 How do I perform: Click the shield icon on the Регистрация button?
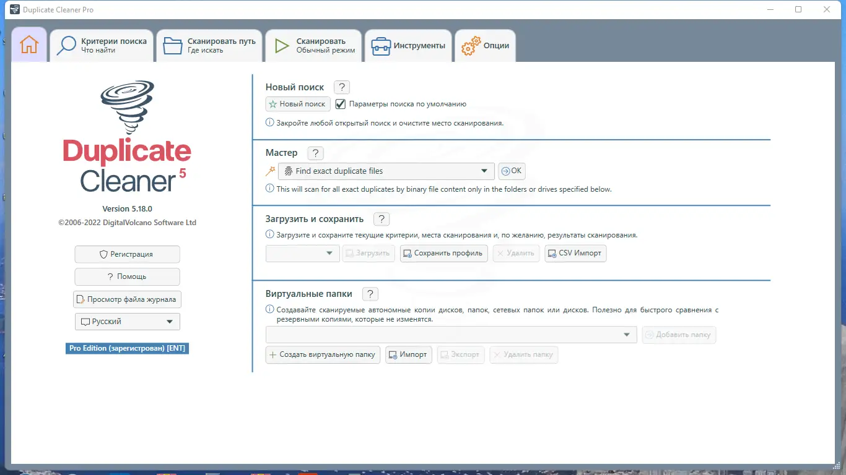coord(105,254)
